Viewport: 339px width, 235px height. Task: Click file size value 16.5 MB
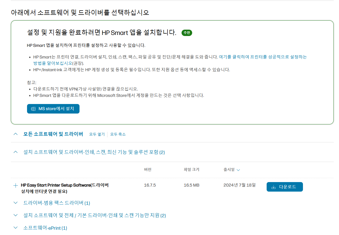point(191,185)
